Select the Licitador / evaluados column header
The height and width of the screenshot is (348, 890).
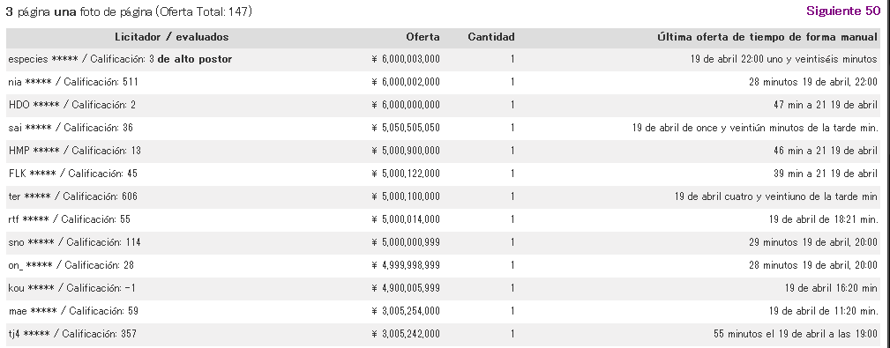click(x=172, y=37)
